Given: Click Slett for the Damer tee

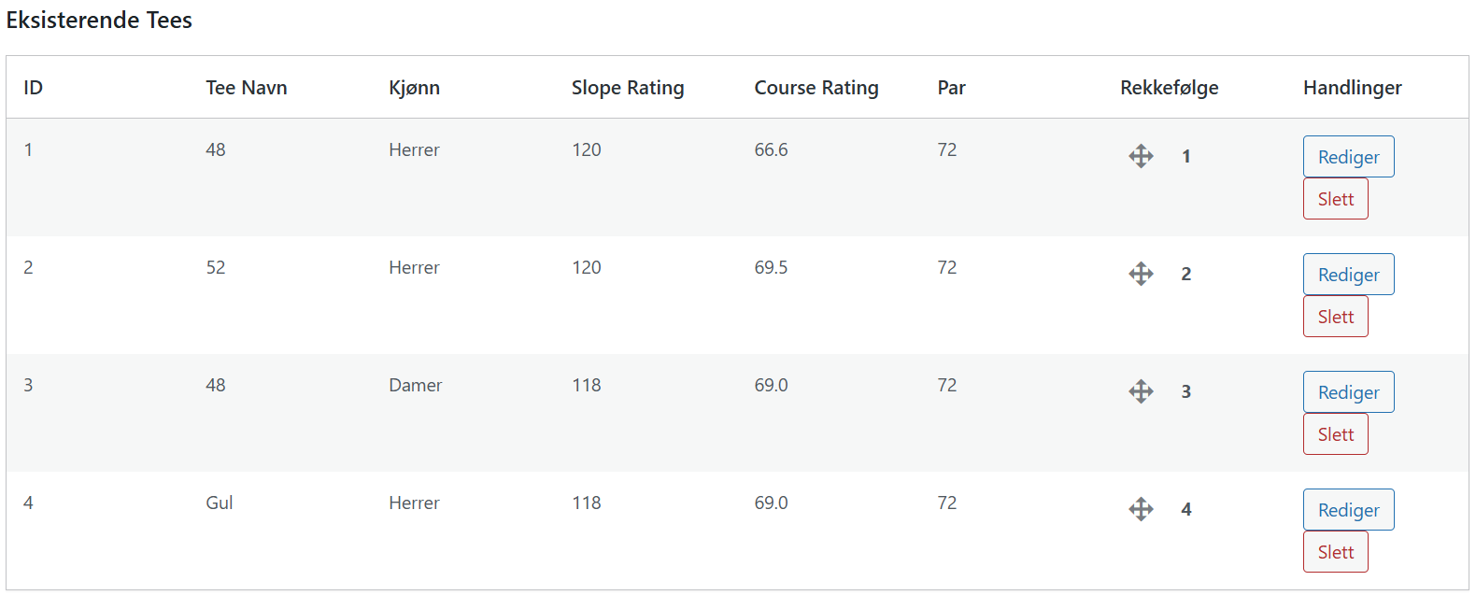Looking at the screenshot, I should (1335, 434).
